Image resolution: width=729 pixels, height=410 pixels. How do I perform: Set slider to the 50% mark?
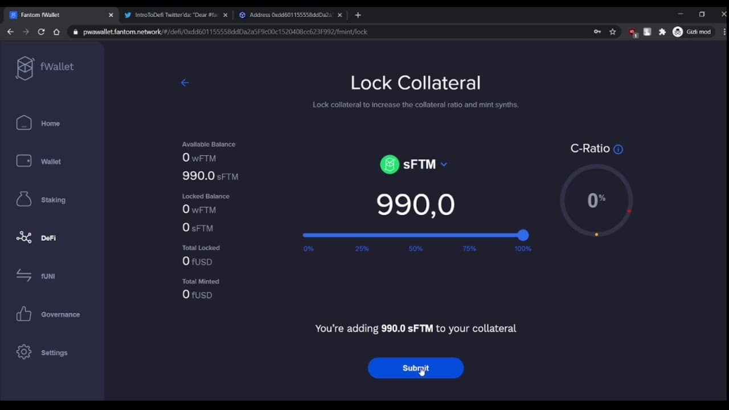[416, 248]
